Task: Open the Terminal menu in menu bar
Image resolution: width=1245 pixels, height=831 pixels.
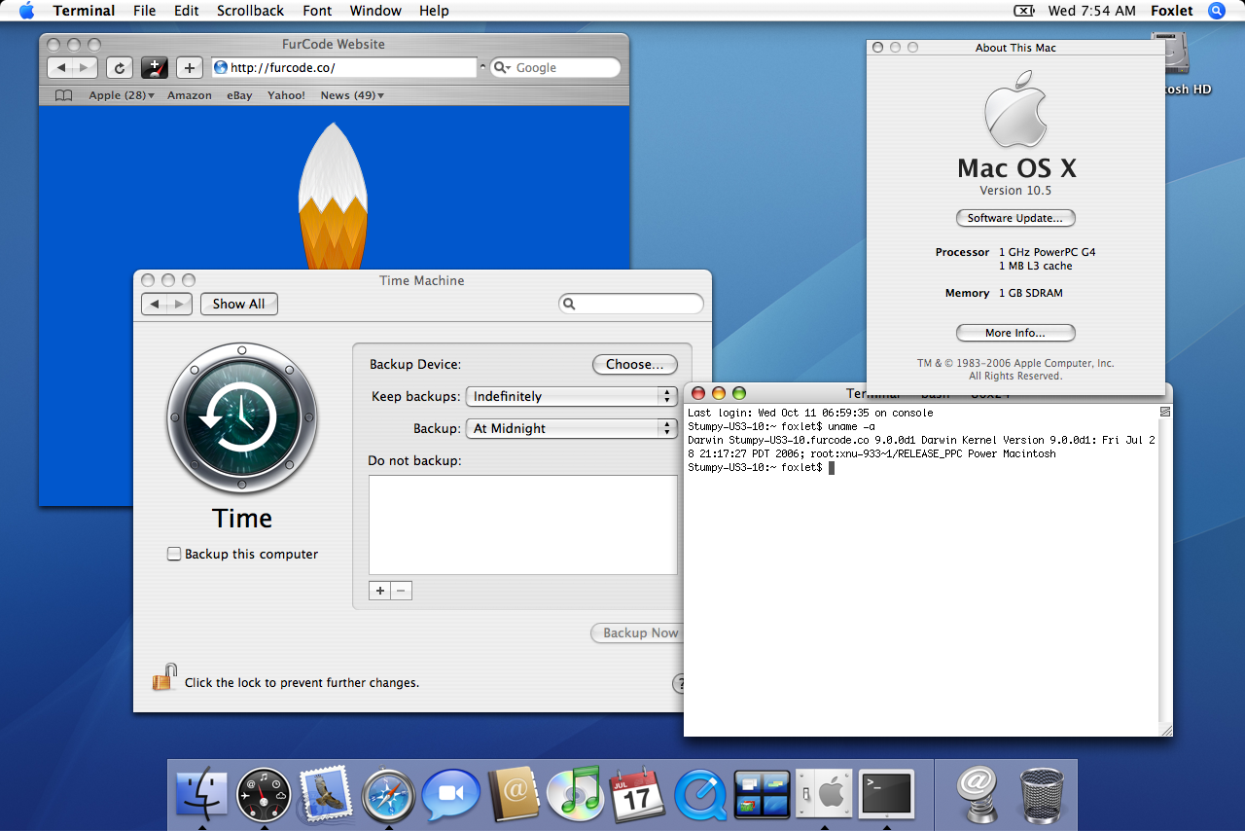Action: (x=84, y=11)
